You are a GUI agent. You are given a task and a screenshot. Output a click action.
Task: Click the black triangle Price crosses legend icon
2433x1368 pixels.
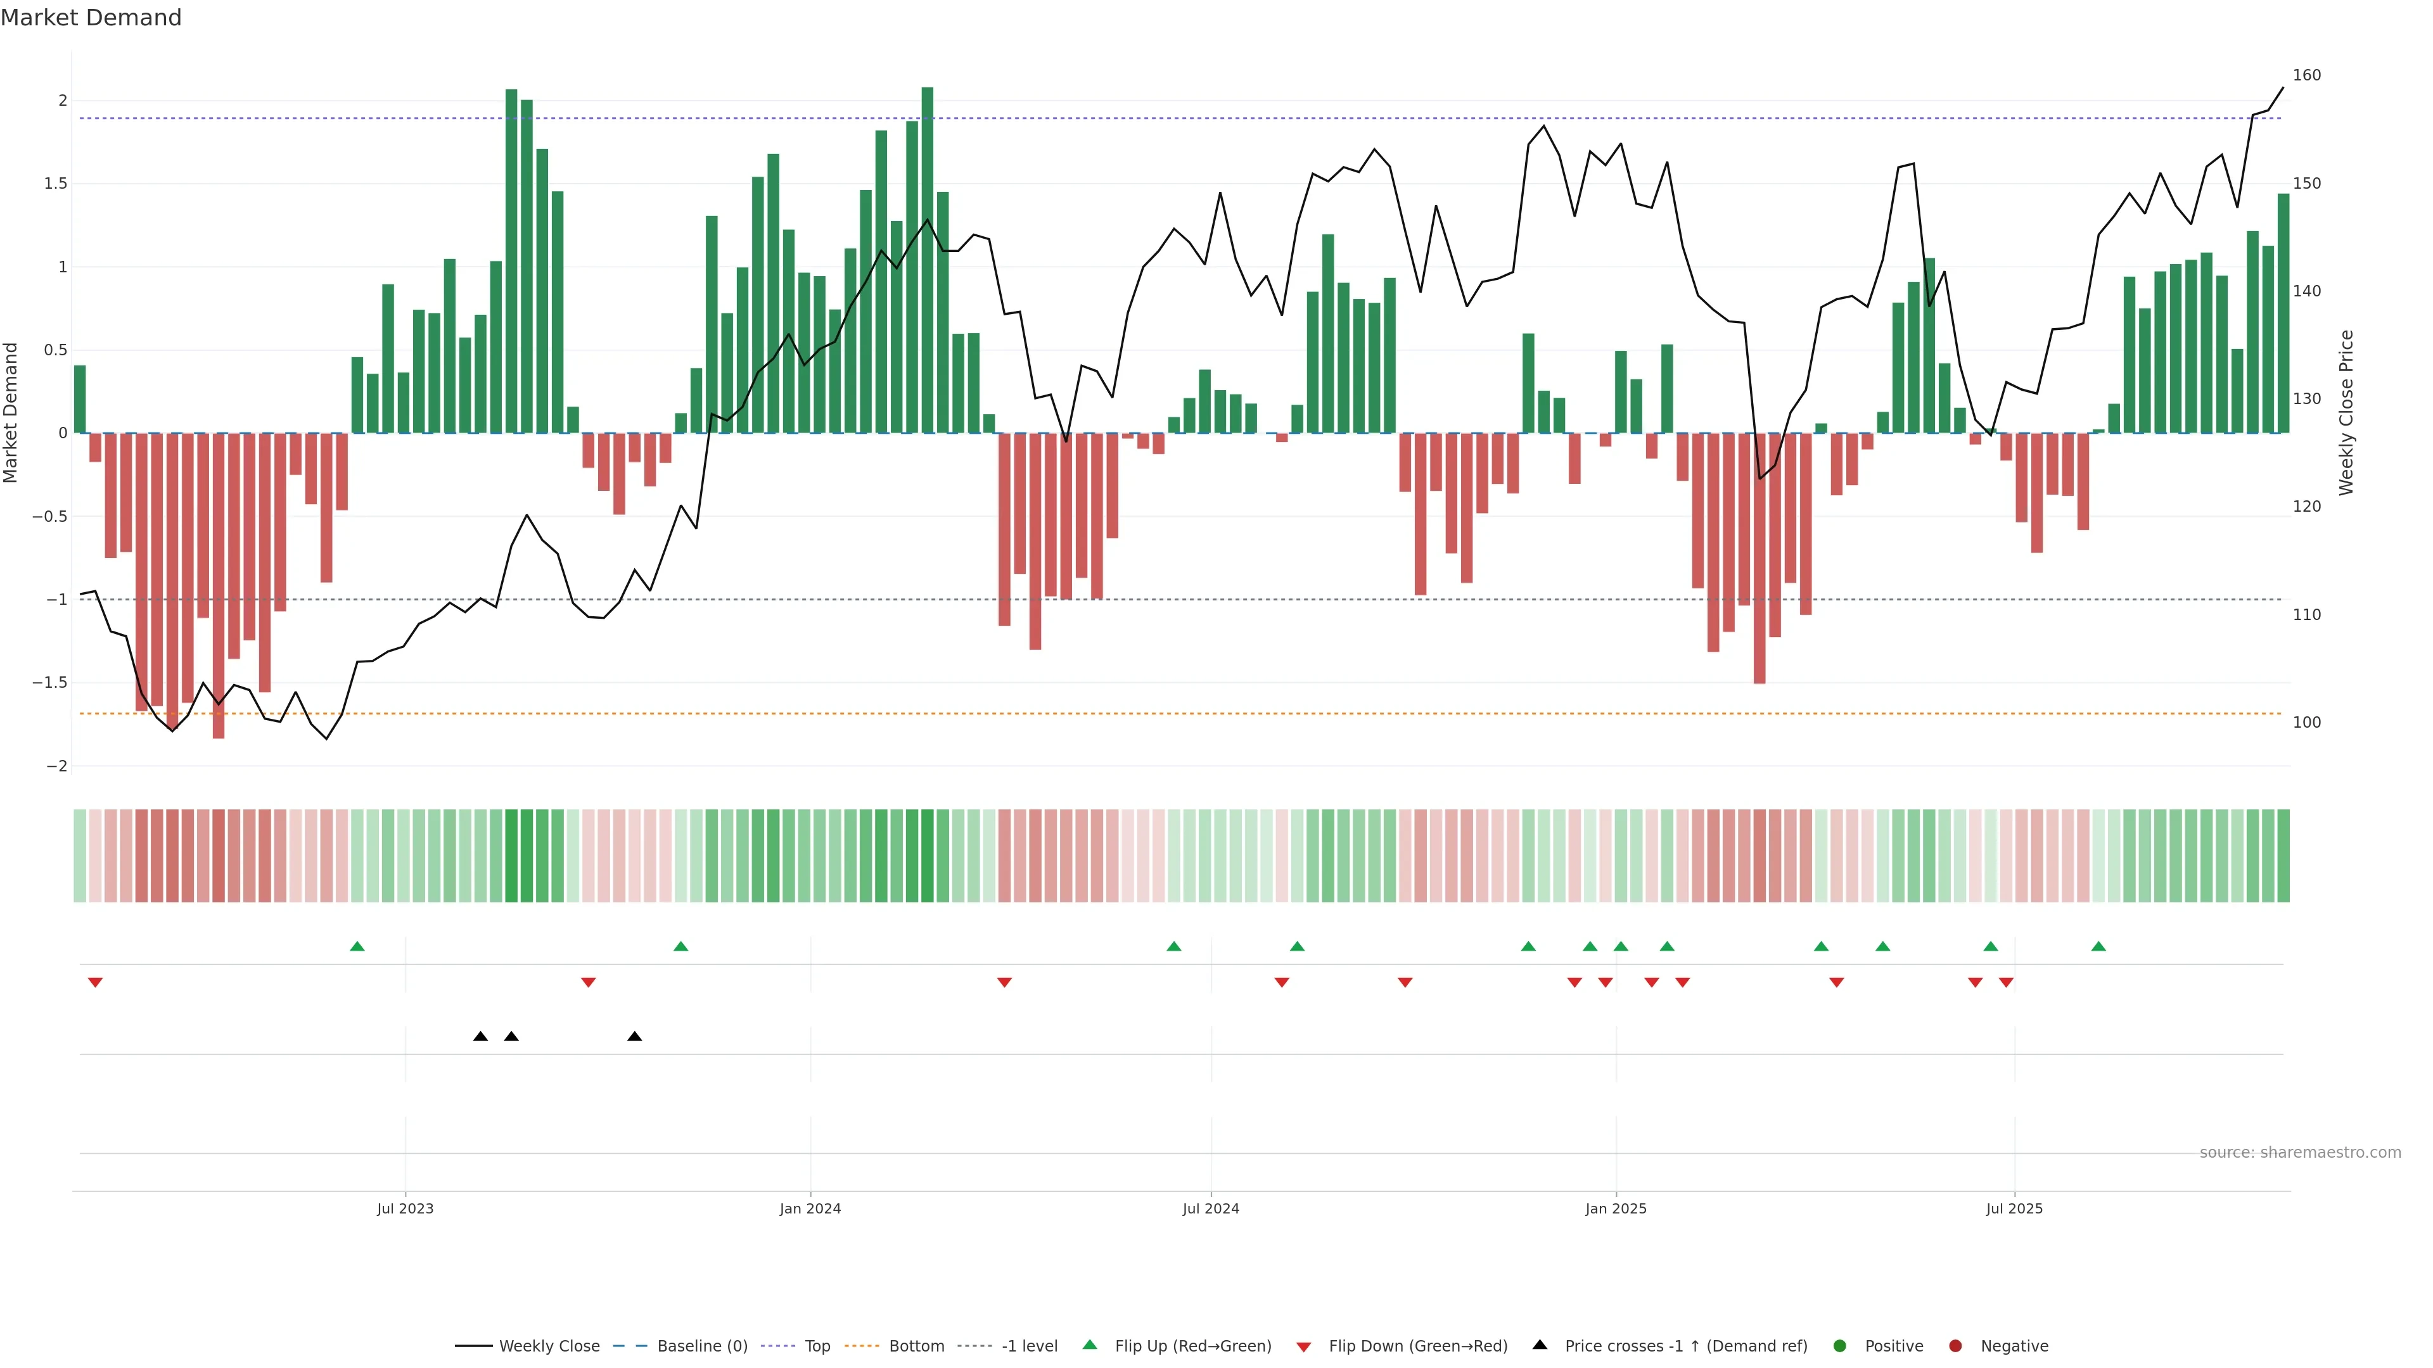pyautogui.click(x=1540, y=1345)
